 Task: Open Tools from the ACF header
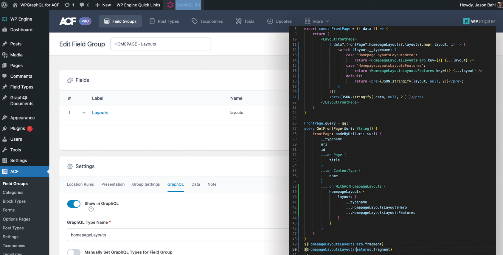(x=245, y=21)
